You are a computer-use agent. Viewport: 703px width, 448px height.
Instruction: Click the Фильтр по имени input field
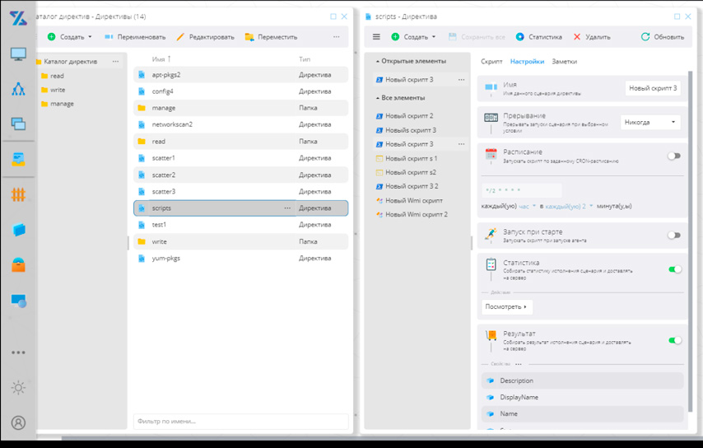(240, 421)
